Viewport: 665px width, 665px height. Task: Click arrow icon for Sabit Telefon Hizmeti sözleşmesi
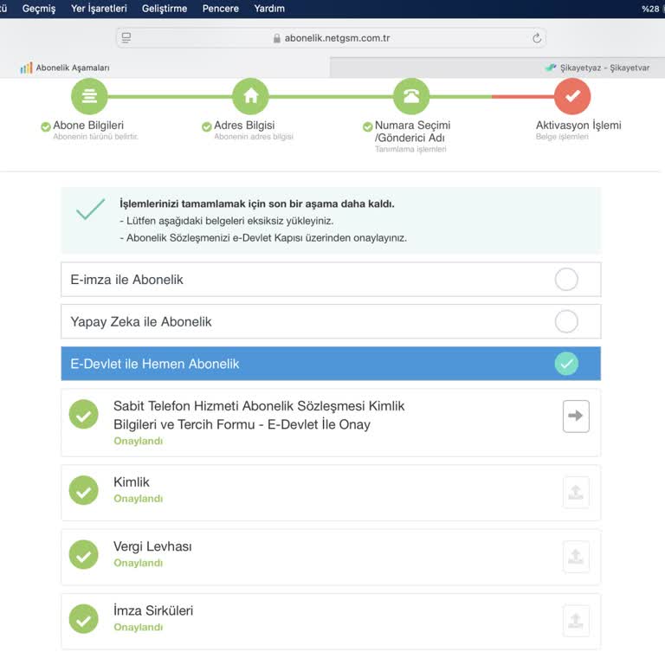click(x=576, y=416)
